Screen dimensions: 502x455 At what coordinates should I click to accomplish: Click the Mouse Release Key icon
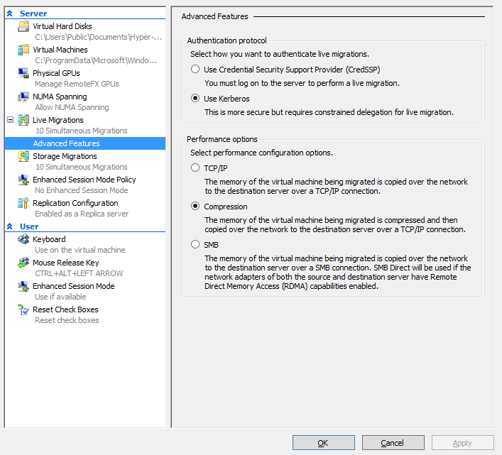pos(23,263)
